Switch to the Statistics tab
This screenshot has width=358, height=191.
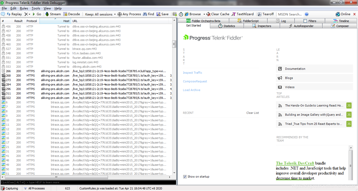point(227,26)
